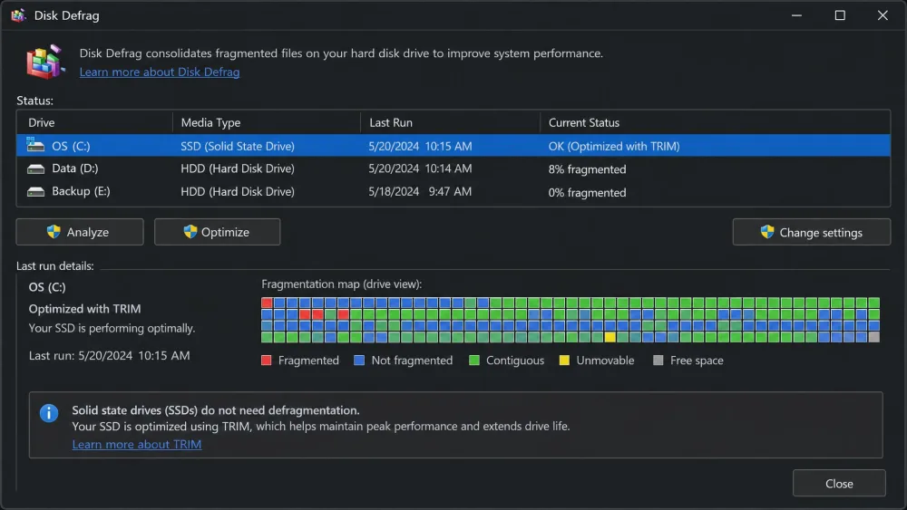Click the Optimize button label

[225, 232]
